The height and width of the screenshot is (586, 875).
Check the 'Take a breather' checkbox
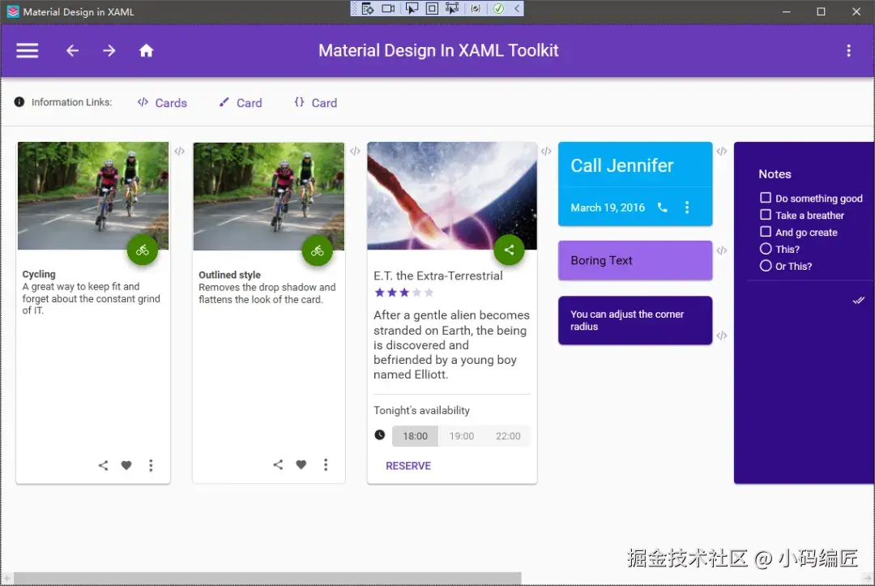(x=766, y=215)
